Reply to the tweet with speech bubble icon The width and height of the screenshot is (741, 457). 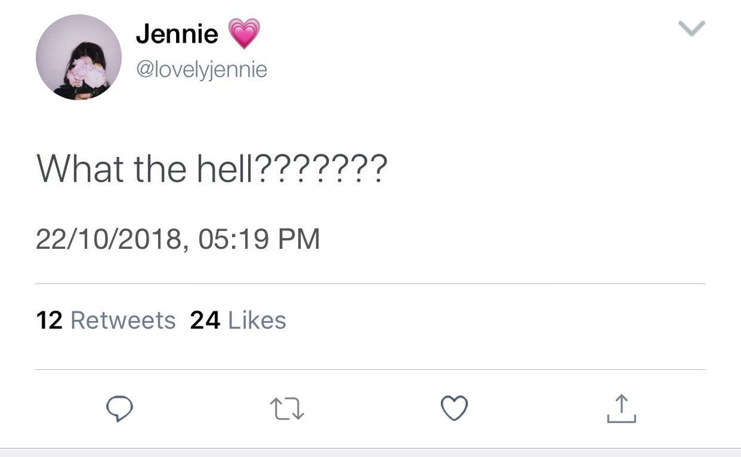coord(118,409)
